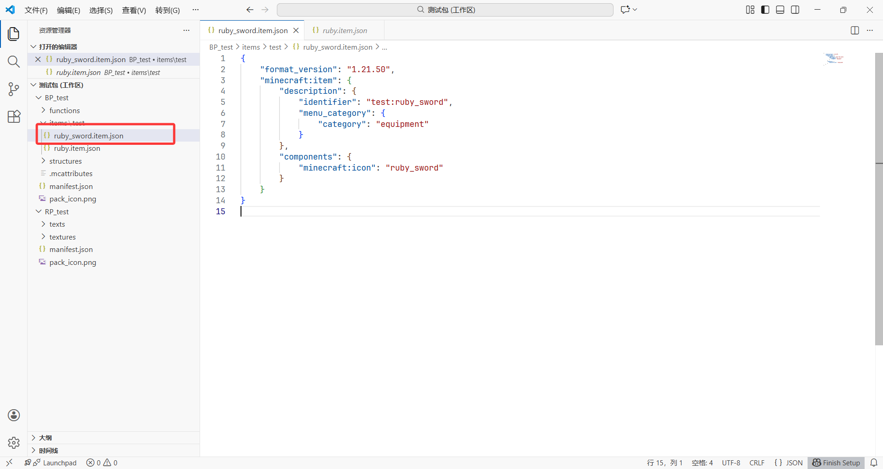Toggle the primary side bar visibility
The height and width of the screenshot is (469, 883).
(765, 10)
